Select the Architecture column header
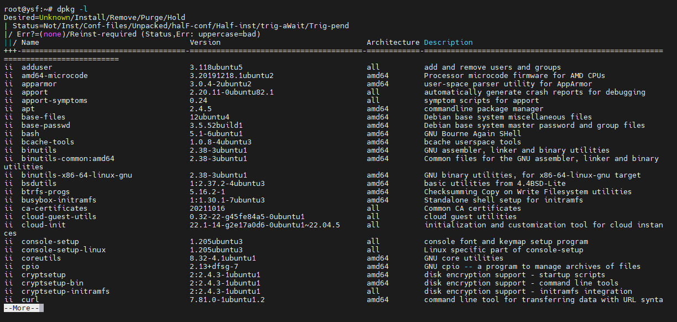The width and height of the screenshot is (677, 322). [392, 42]
